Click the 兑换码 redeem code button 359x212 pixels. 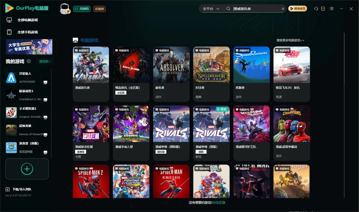click(x=82, y=9)
